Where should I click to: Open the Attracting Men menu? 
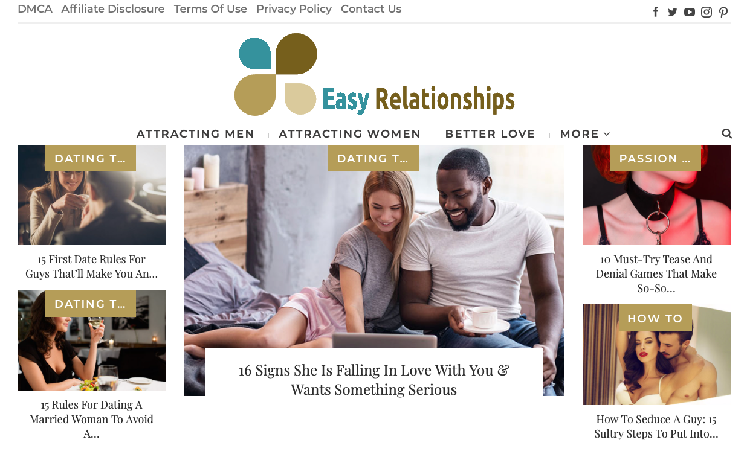pos(196,134)
